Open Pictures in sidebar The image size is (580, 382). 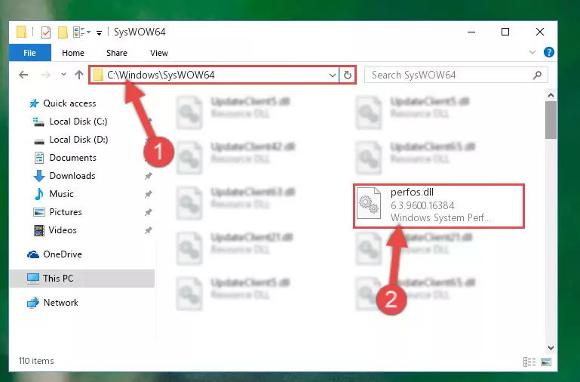pos(66,212)
